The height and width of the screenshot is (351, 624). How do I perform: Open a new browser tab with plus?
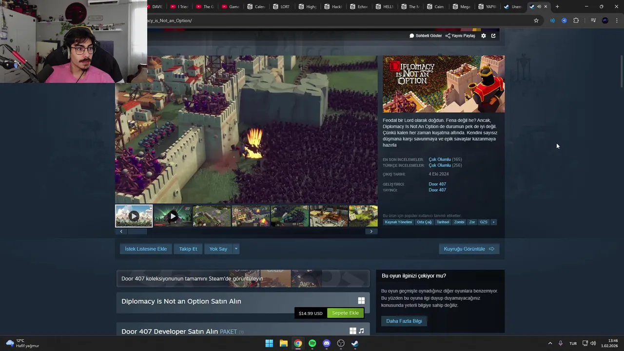[557, 7]
